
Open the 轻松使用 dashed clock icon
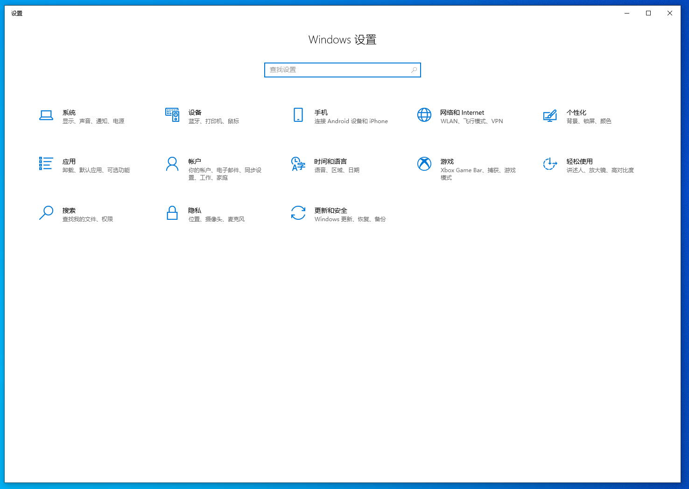(x=550, y=164)
